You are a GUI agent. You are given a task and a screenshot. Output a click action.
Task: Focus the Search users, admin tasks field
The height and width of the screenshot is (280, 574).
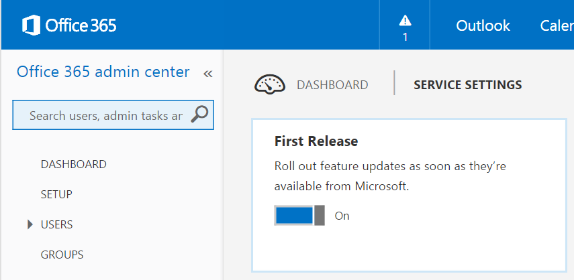coord(113,115)
